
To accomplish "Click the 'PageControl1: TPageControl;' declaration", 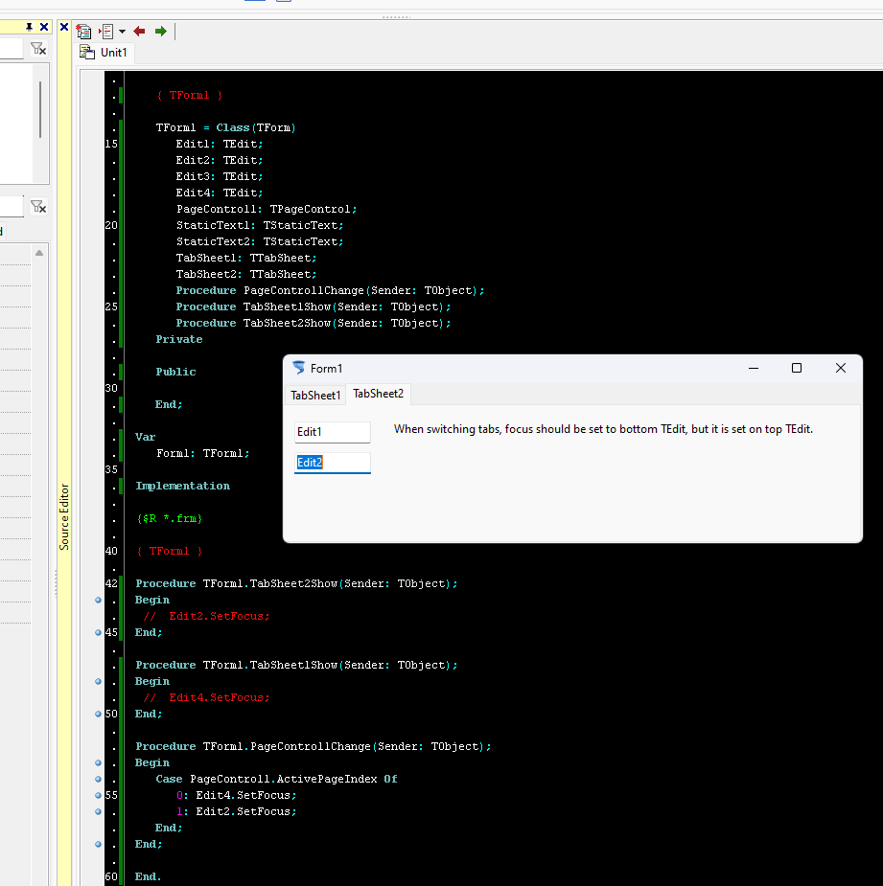I will (267, 209).
